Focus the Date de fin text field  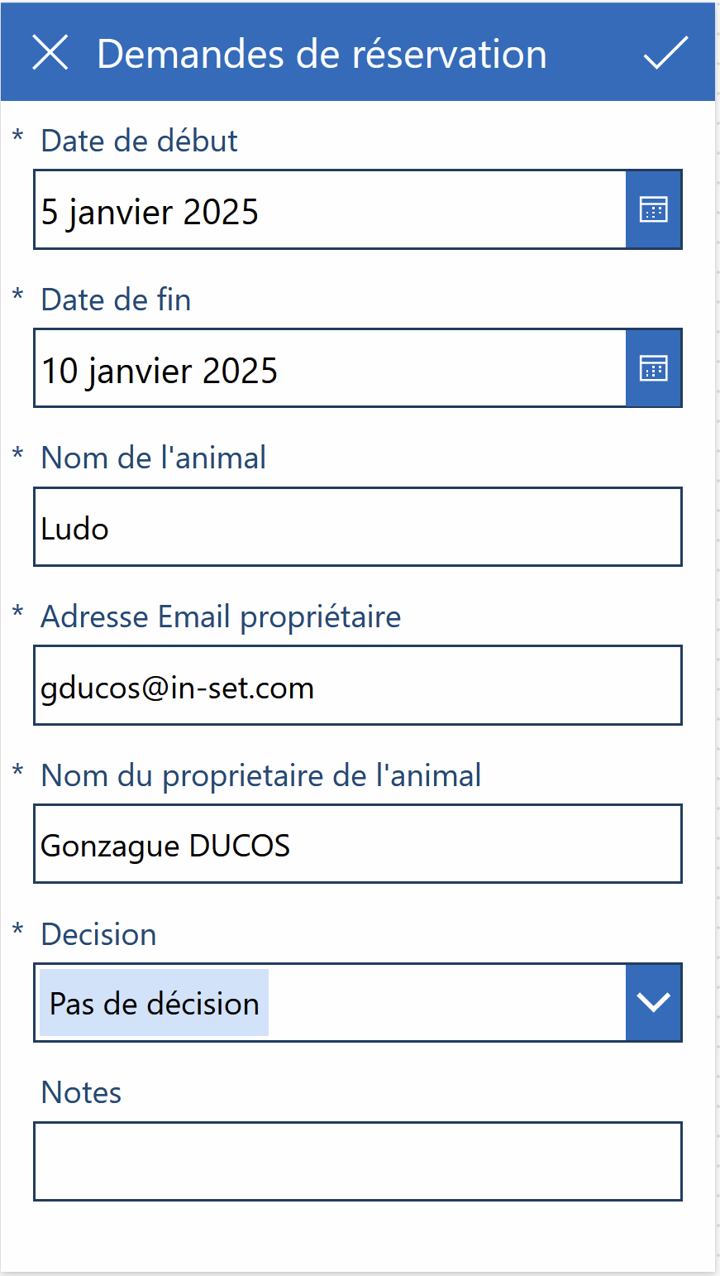click(x=330, y=368)
